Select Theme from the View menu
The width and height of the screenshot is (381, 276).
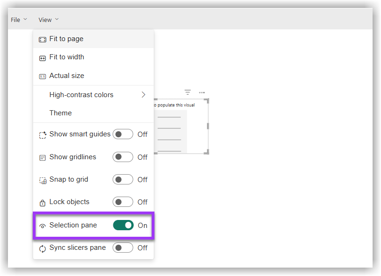[60, 113]
